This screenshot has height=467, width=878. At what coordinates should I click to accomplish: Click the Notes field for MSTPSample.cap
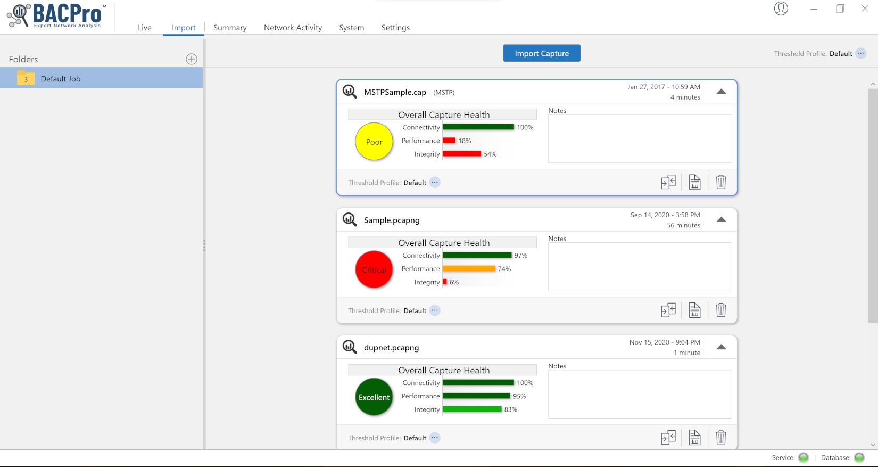click(639, 138)
